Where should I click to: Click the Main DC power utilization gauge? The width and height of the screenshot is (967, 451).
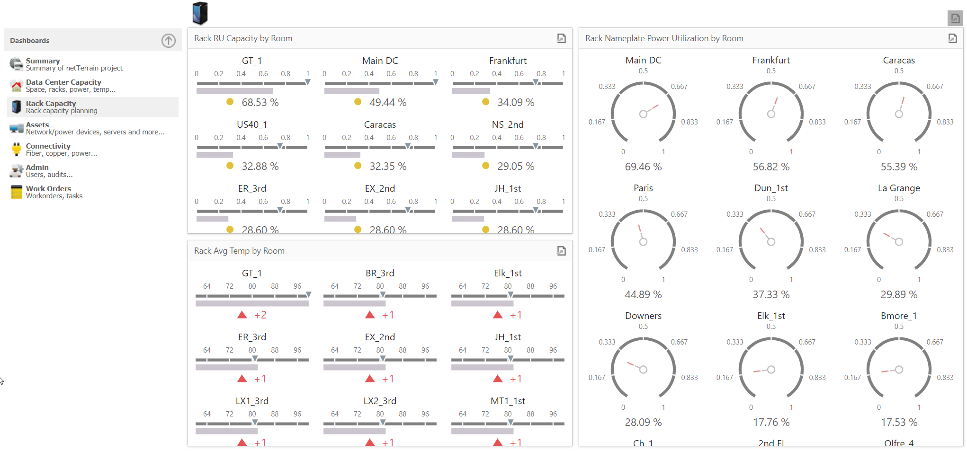[643, 114]
